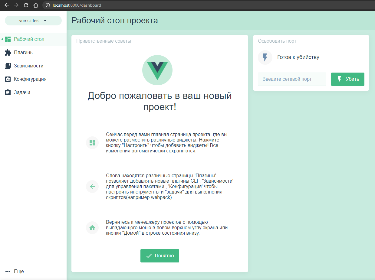Go to the Задачи section
The image size is (375, 280).
coord(22,93)
